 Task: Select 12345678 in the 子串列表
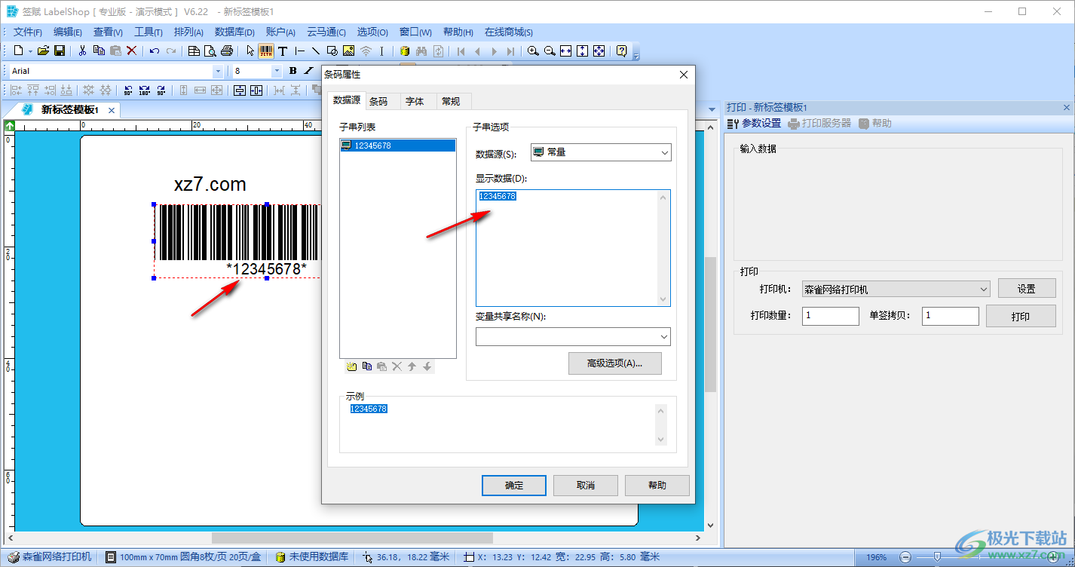tap(398, 146)
